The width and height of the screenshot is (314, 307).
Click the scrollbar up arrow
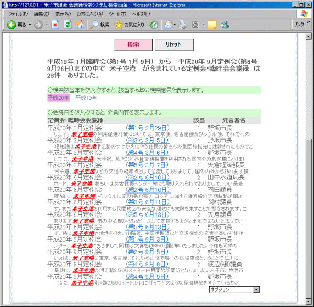point(308,37)
